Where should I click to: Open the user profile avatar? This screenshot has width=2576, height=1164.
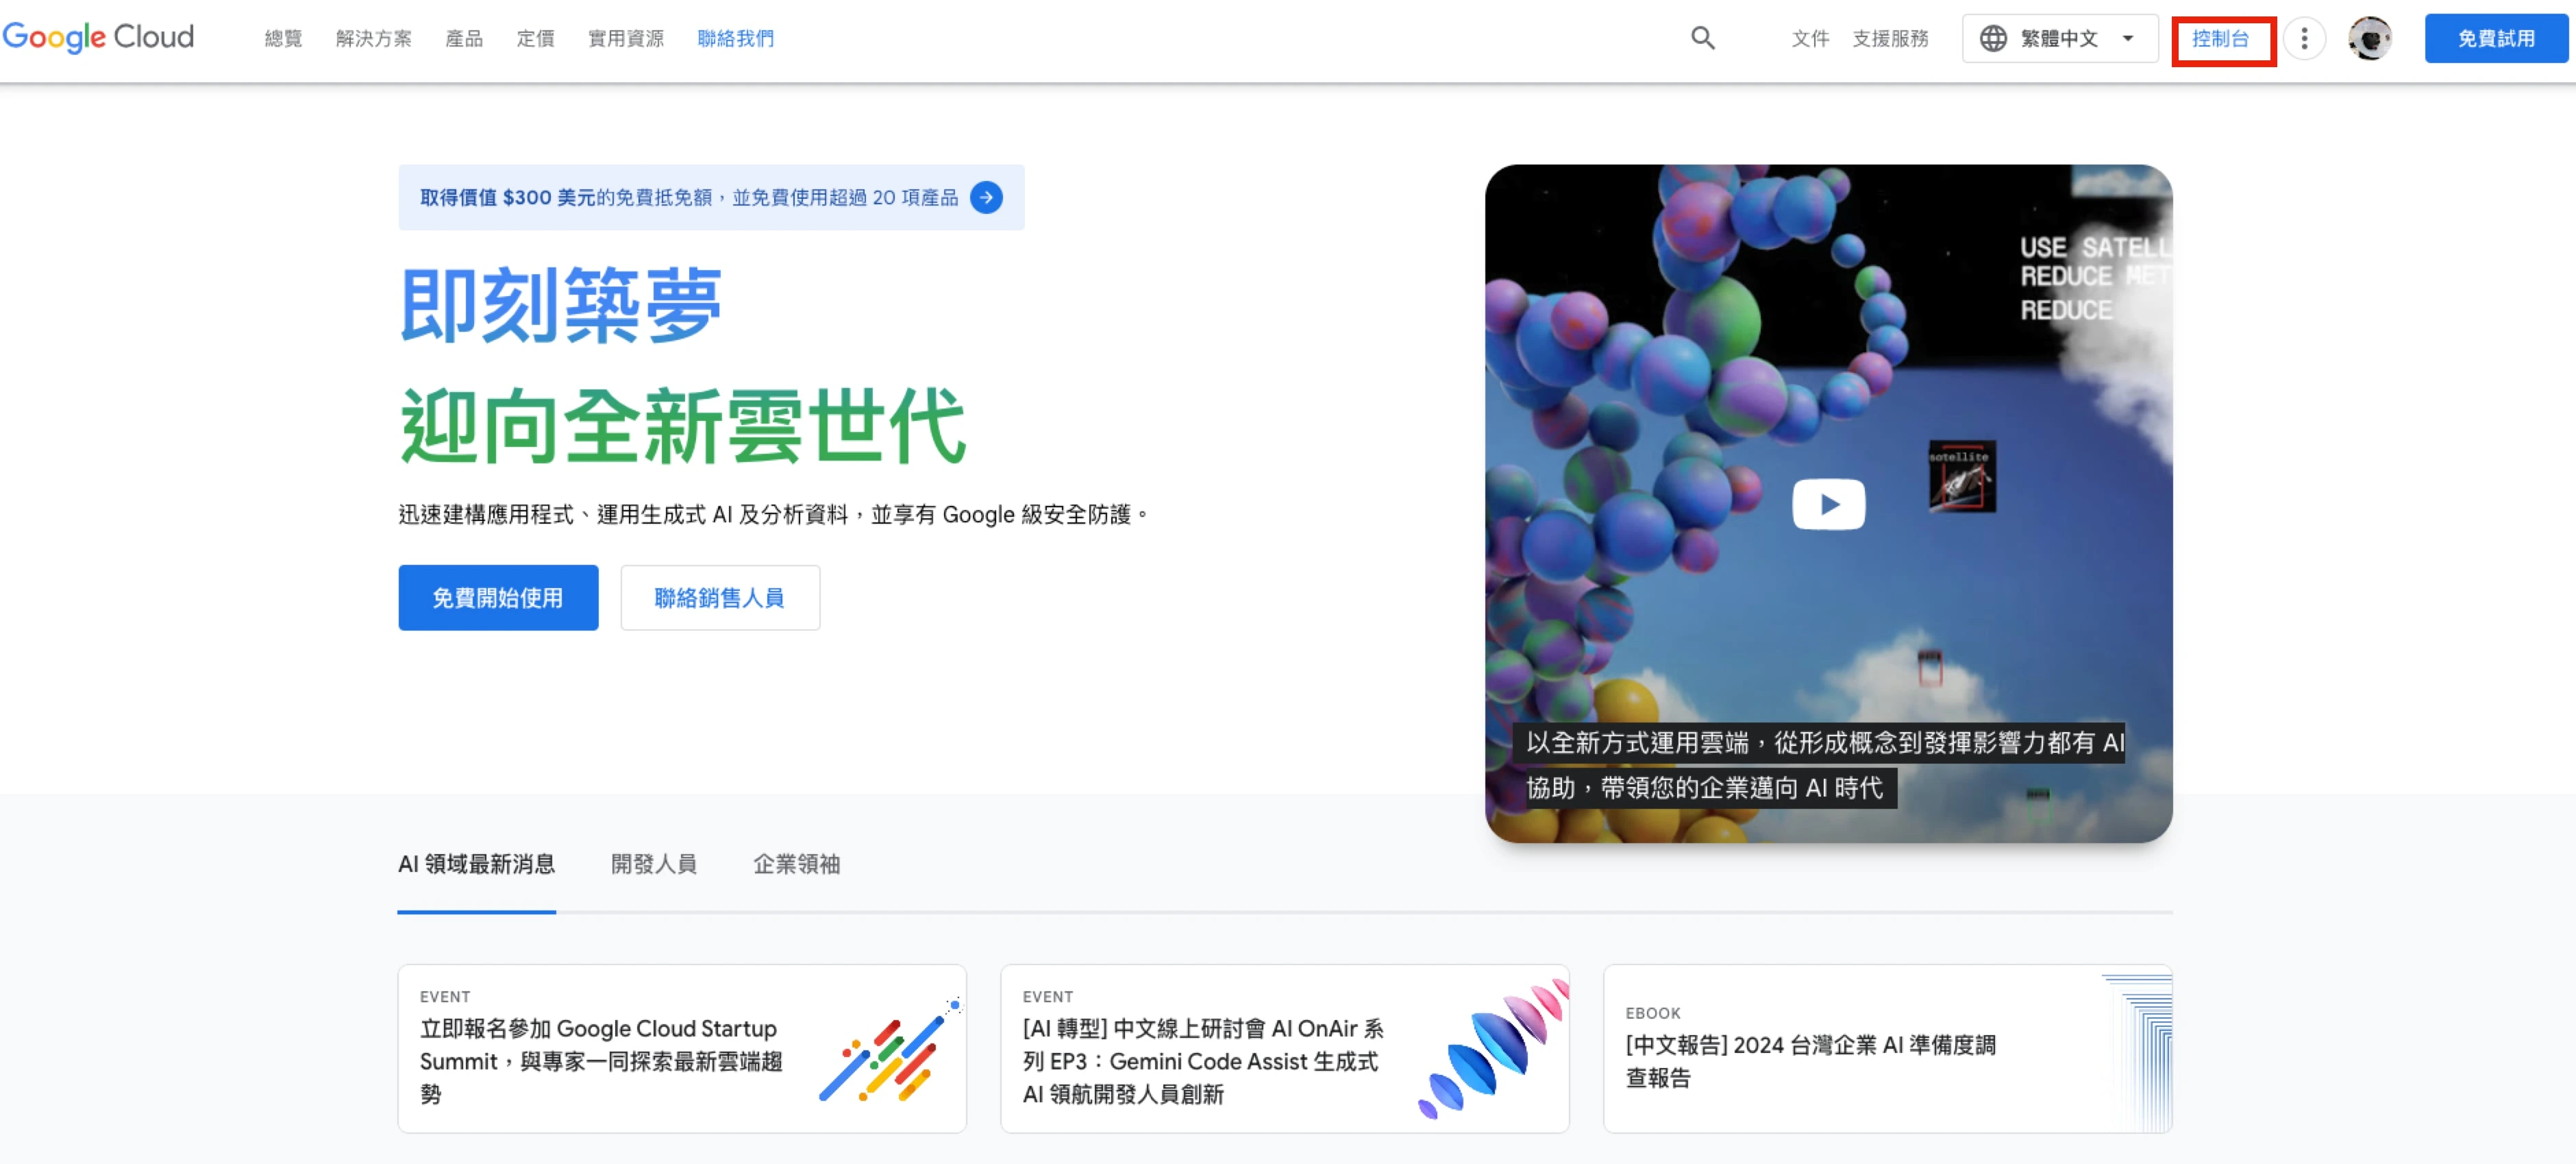[x=2369, y=38]
